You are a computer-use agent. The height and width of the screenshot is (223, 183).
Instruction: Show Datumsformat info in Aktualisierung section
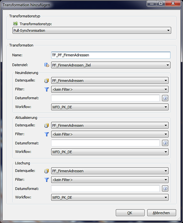point(165,143)
